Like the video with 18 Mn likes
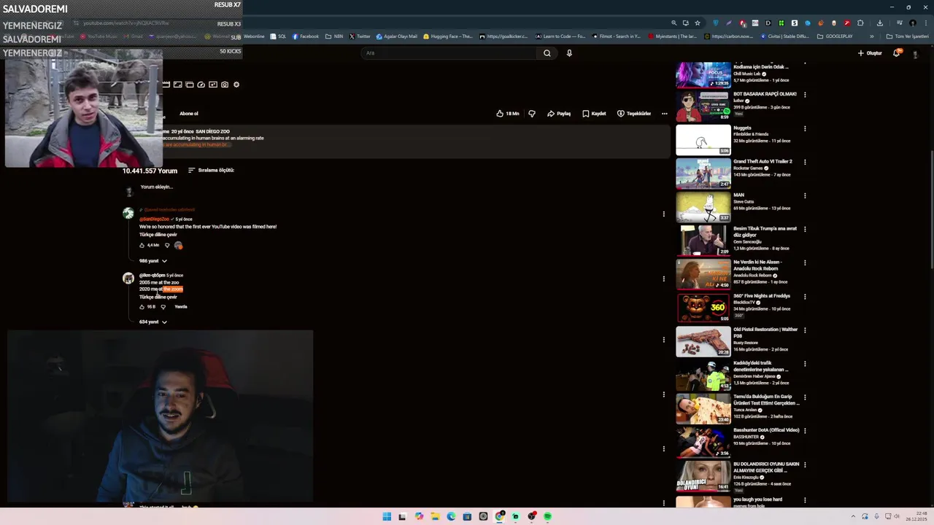 click(x=507, y=114)
